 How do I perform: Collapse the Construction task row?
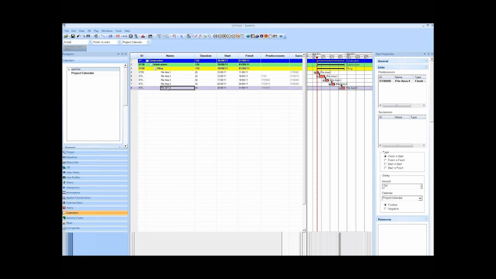coord(147,61)
